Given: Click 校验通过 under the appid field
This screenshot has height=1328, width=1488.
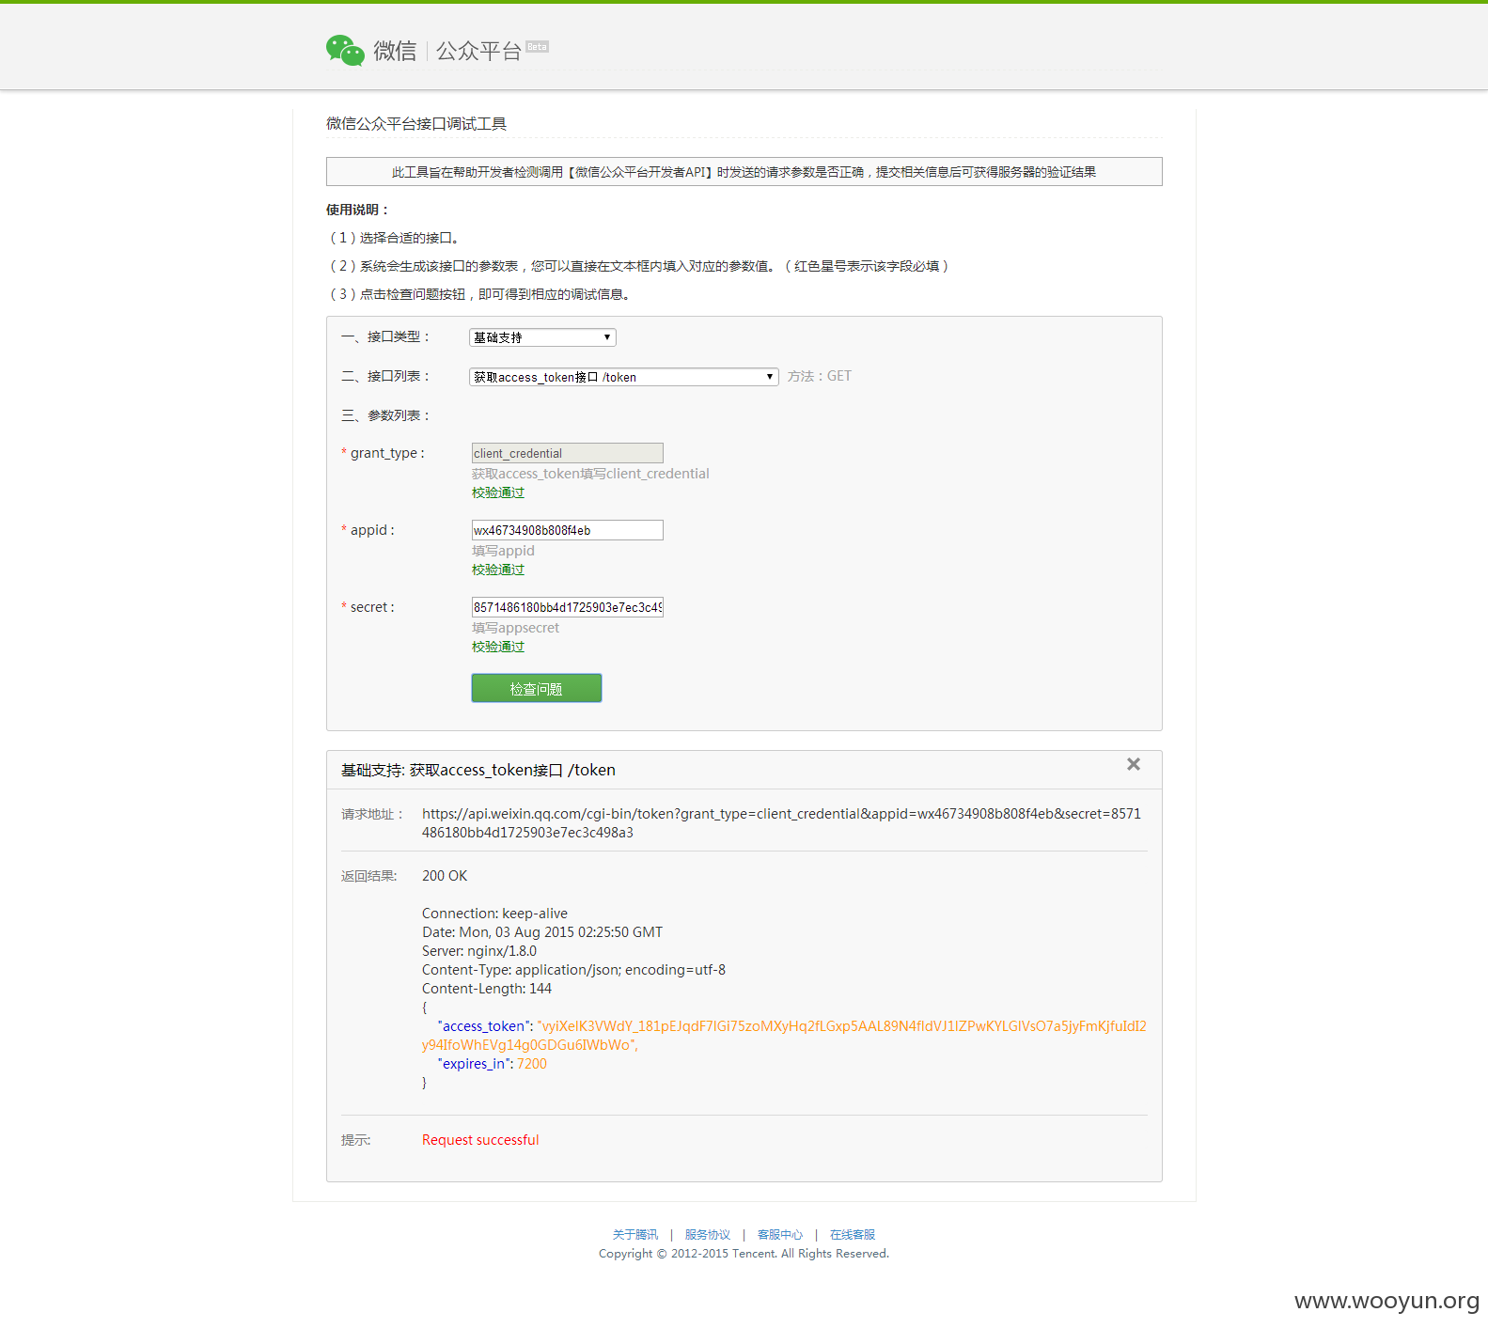Looking at the screenshot, I should [498, 570].
